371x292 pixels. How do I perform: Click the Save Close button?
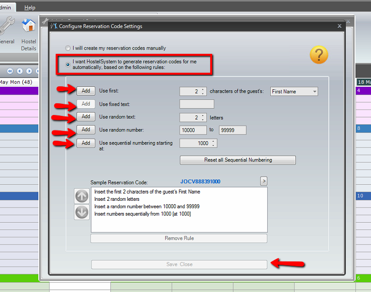pos(179,264)
